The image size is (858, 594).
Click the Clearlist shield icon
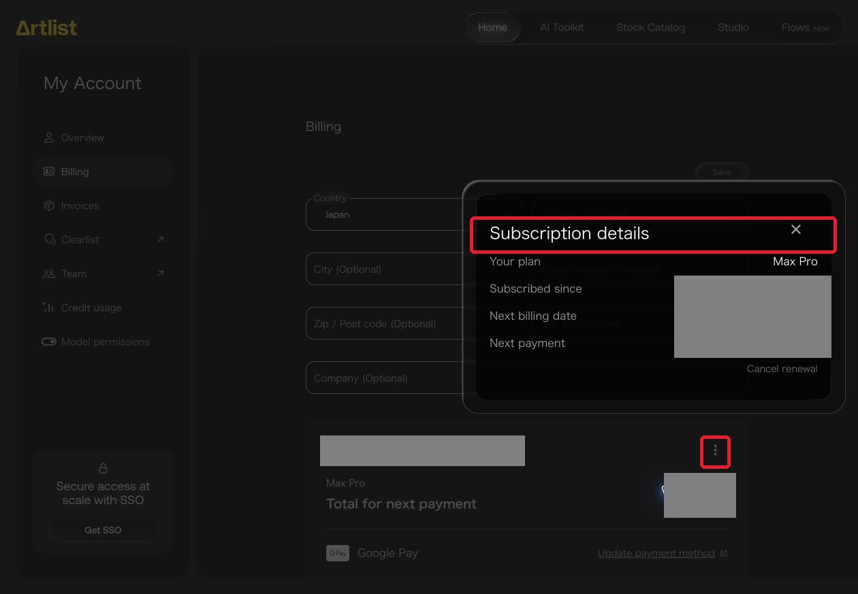pyautogui.click(x=49, y=240)
